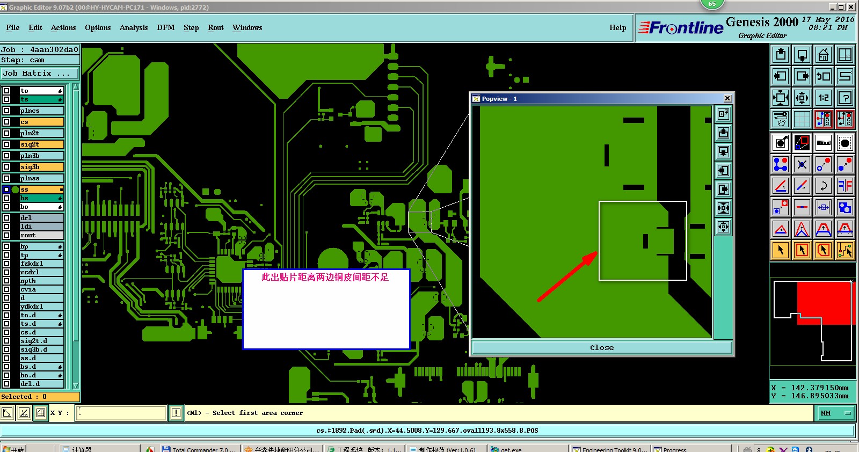Open the DFM menu
The height and width of the screenshot is (452, 859).
pos(166,27)
